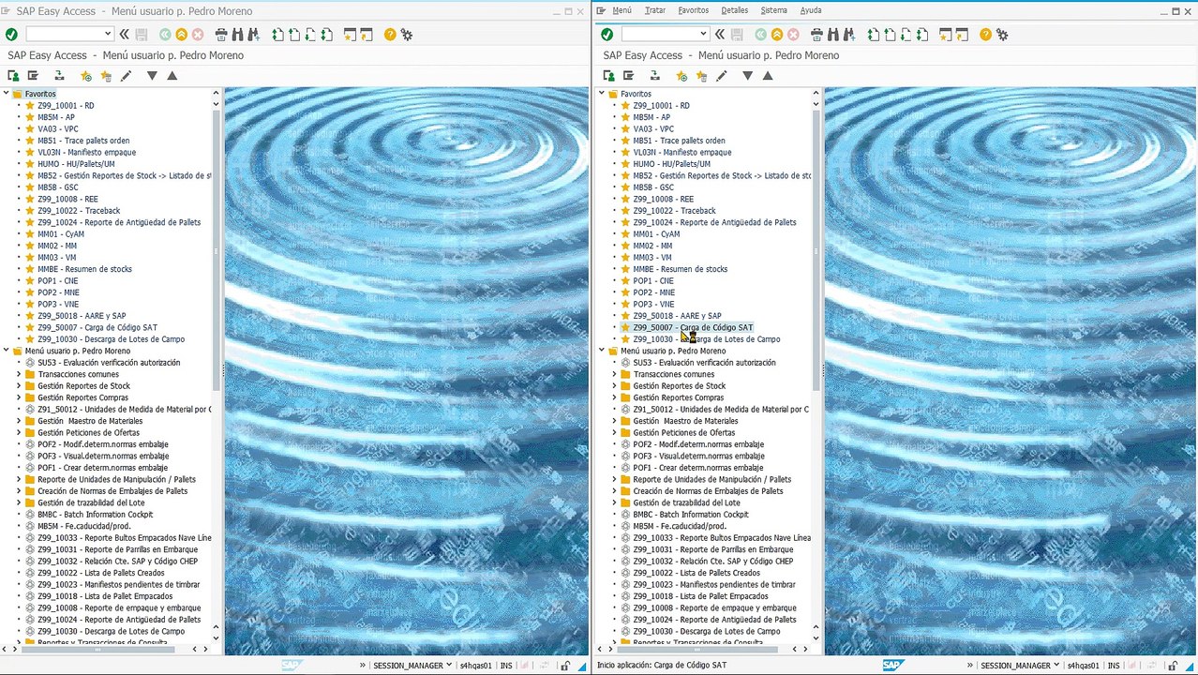Screen dimensions: 1198x675
Task: Click Print icon in right window toolbar
Action: 816,35
